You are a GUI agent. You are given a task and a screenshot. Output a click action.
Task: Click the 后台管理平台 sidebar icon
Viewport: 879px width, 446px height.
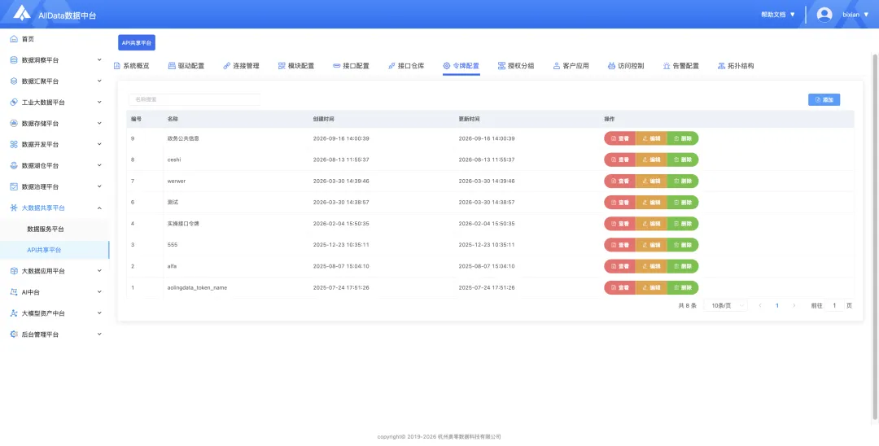pos(14,334)
